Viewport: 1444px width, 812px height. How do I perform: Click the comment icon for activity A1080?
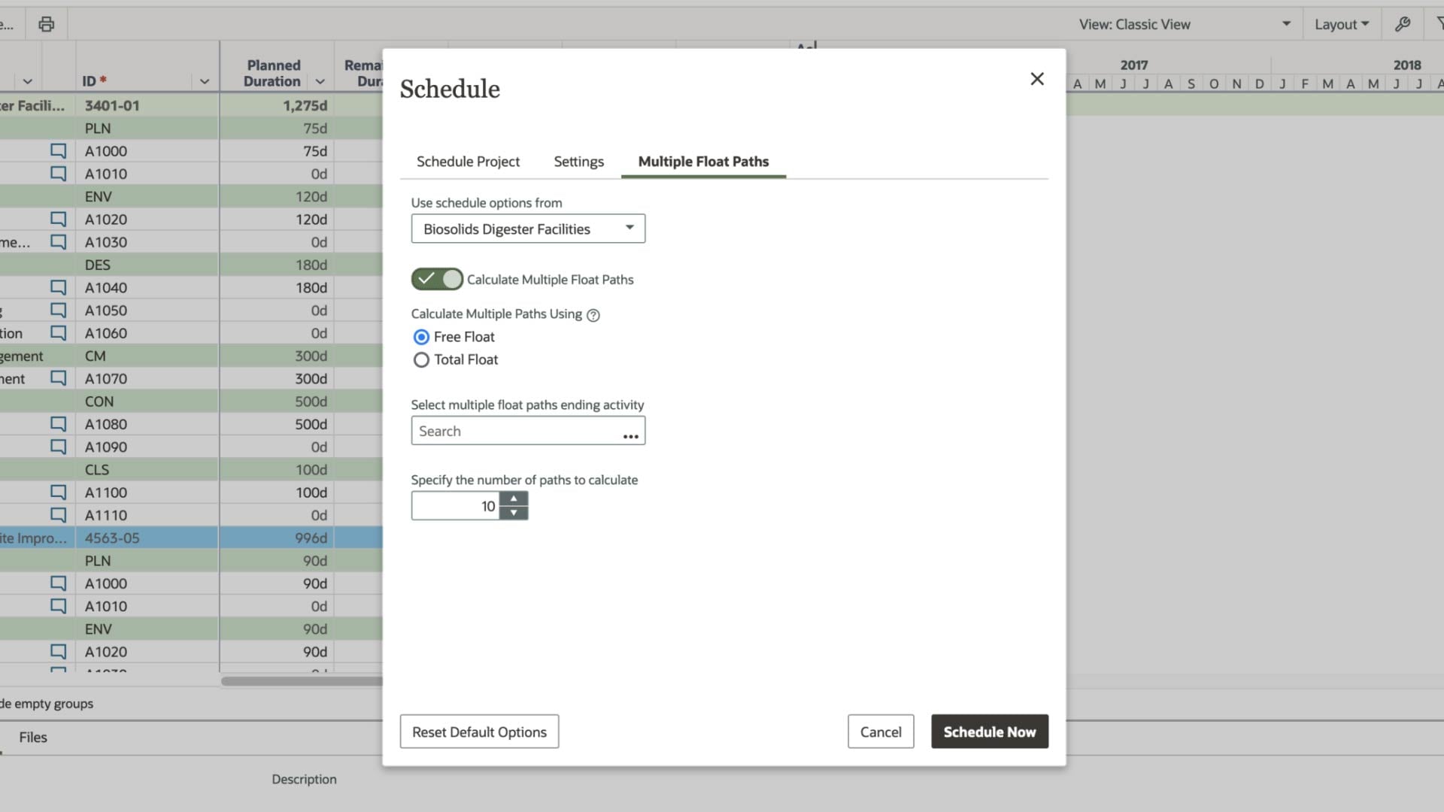58,424
